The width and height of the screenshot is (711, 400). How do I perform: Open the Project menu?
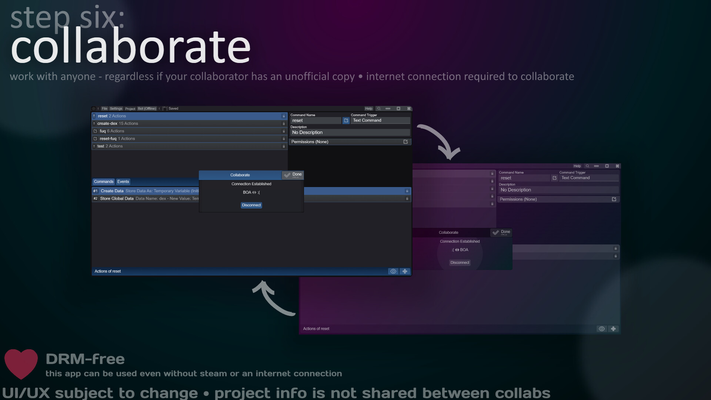coord(130,109)
